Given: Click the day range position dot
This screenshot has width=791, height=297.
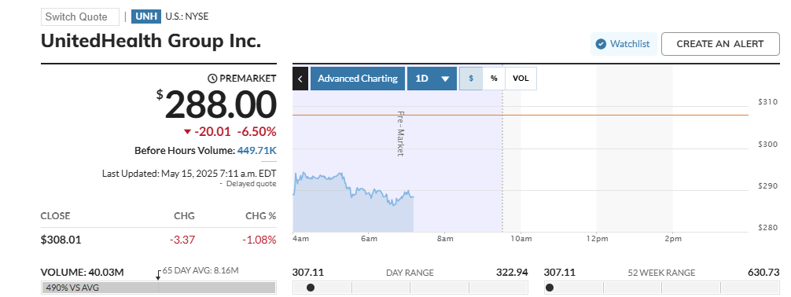Looking at the screenshot, I should [311, 288].
